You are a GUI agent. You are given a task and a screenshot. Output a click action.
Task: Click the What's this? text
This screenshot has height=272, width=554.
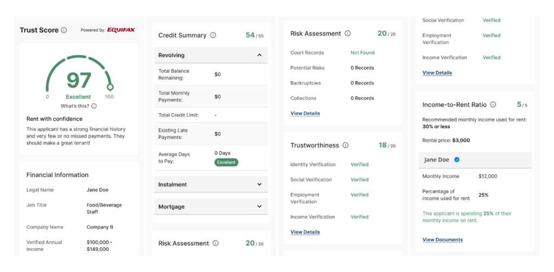pyautogui.click(x=75, y=106)
